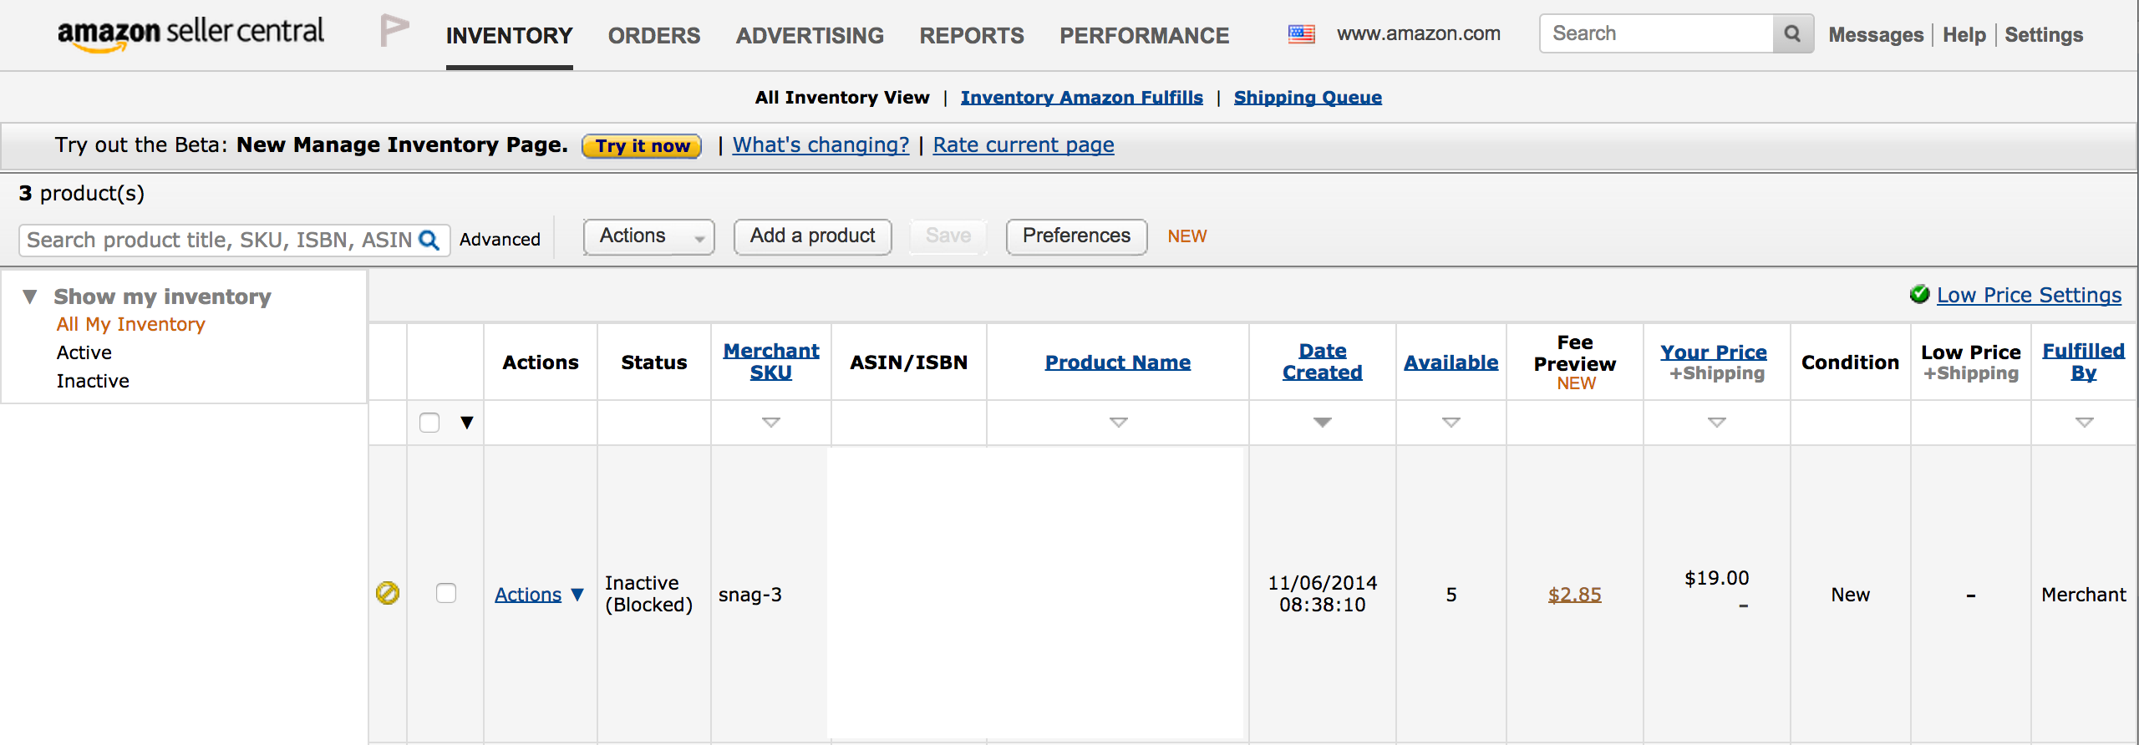Open Preferences button
This screenshot has height=745, width=2139.
(1076, 236)
